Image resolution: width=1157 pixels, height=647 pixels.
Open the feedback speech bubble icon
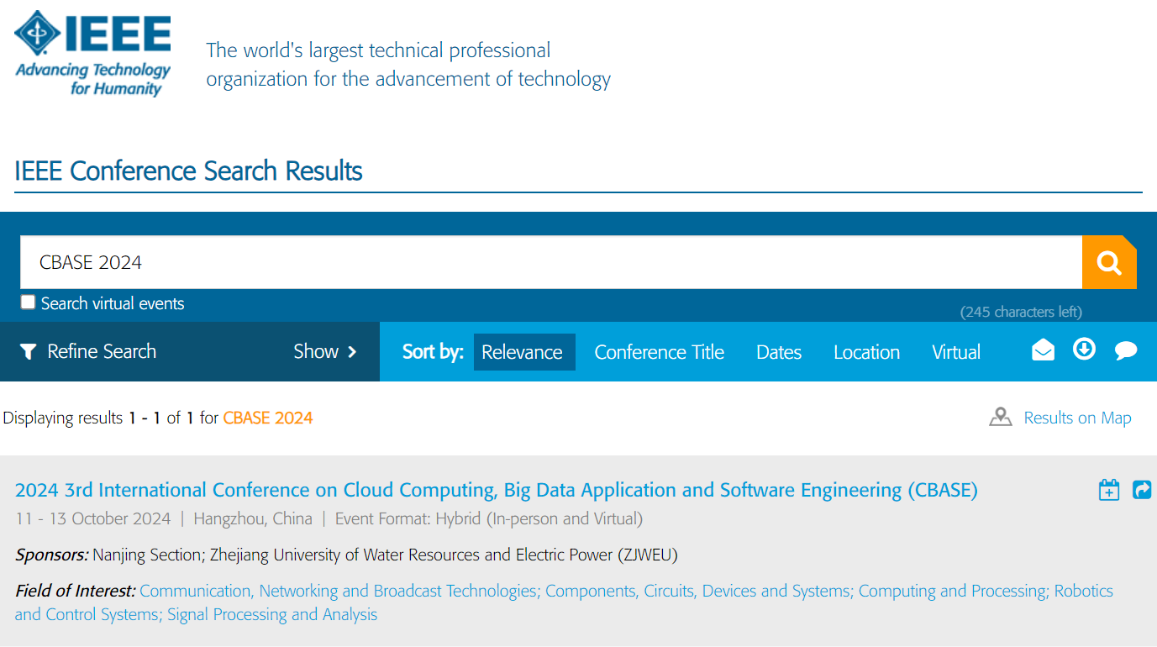(x=1126, y=350)
